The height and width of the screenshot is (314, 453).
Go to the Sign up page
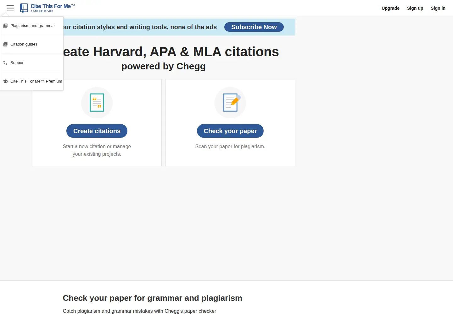pyautogui.click(x=415, y=8)
